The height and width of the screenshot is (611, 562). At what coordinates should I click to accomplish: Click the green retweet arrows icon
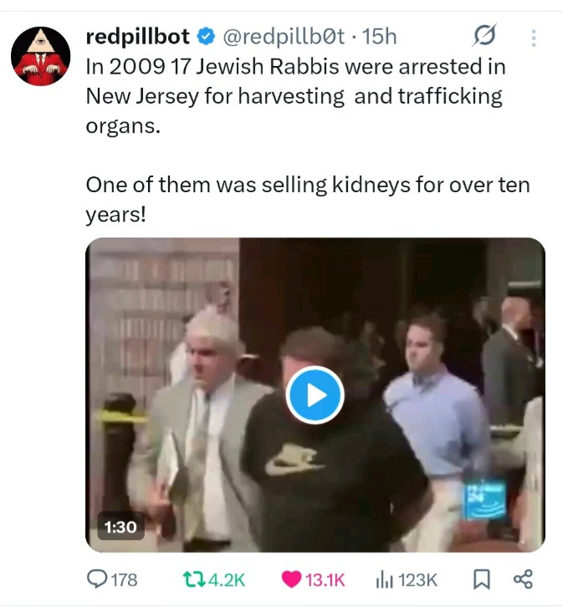point(194,579)
